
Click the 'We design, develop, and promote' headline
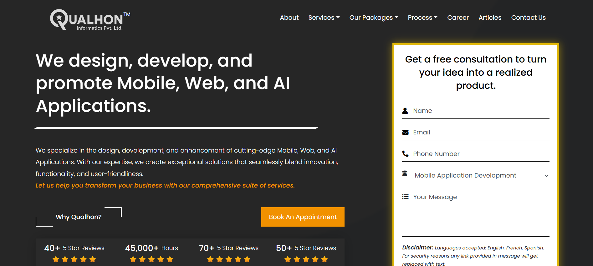coord(163,83)
